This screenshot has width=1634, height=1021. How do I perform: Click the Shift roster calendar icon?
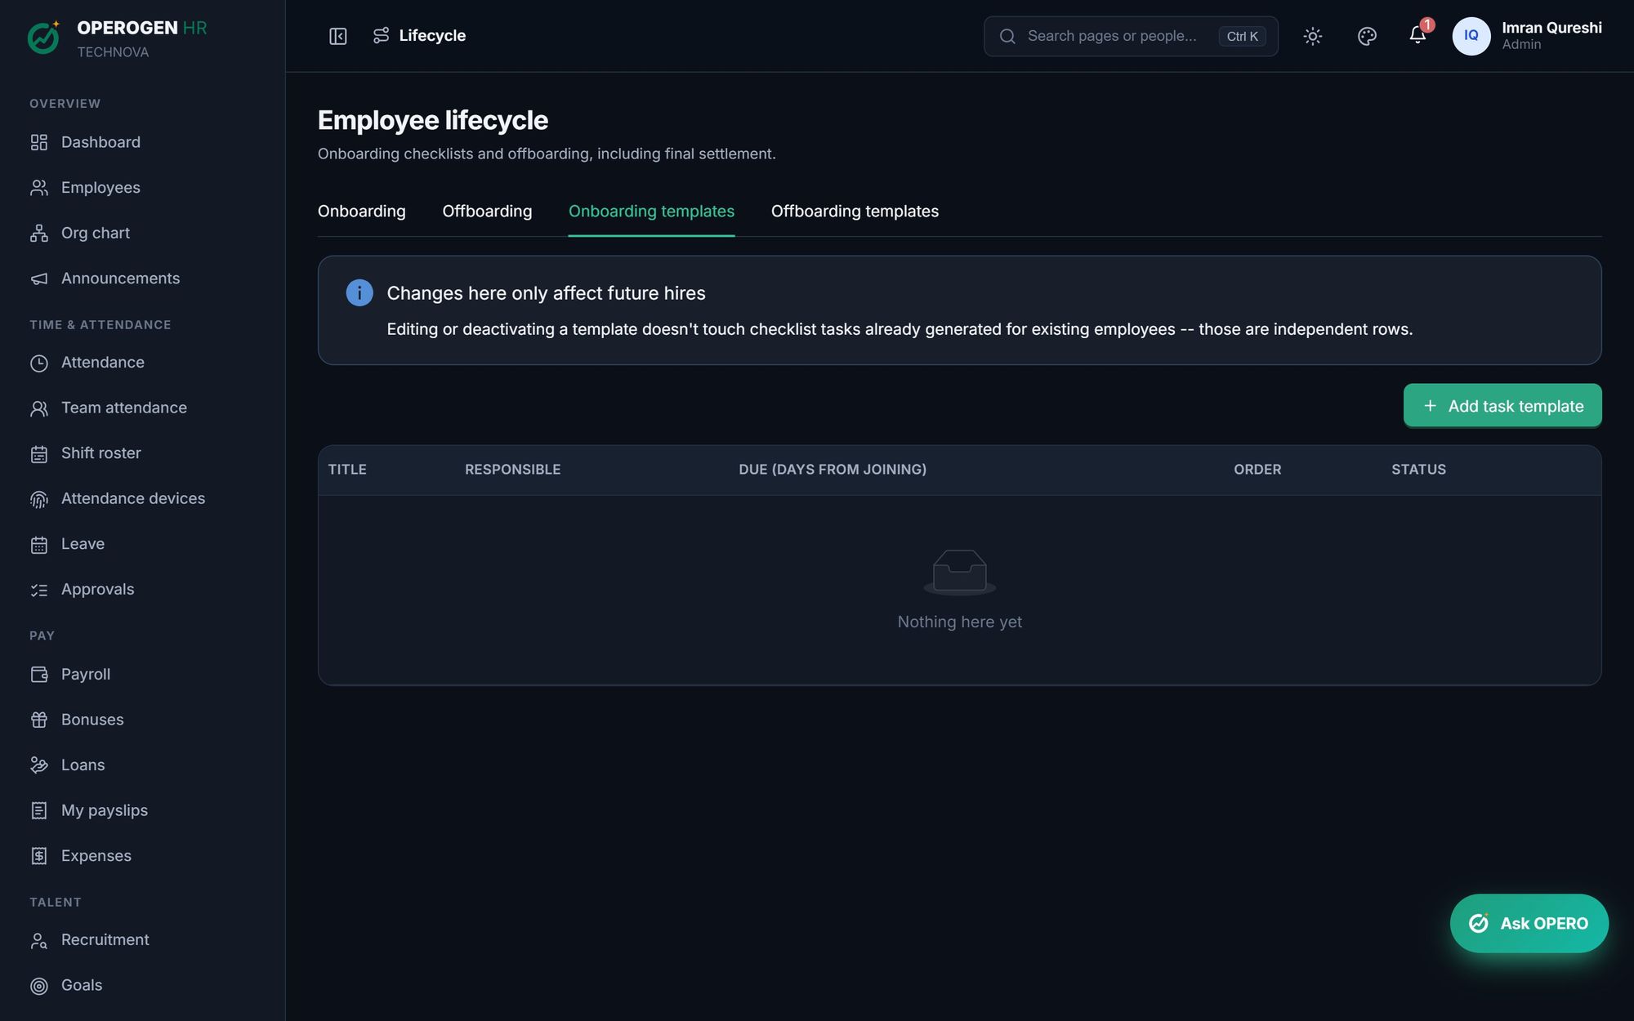[x=39, y=453]
